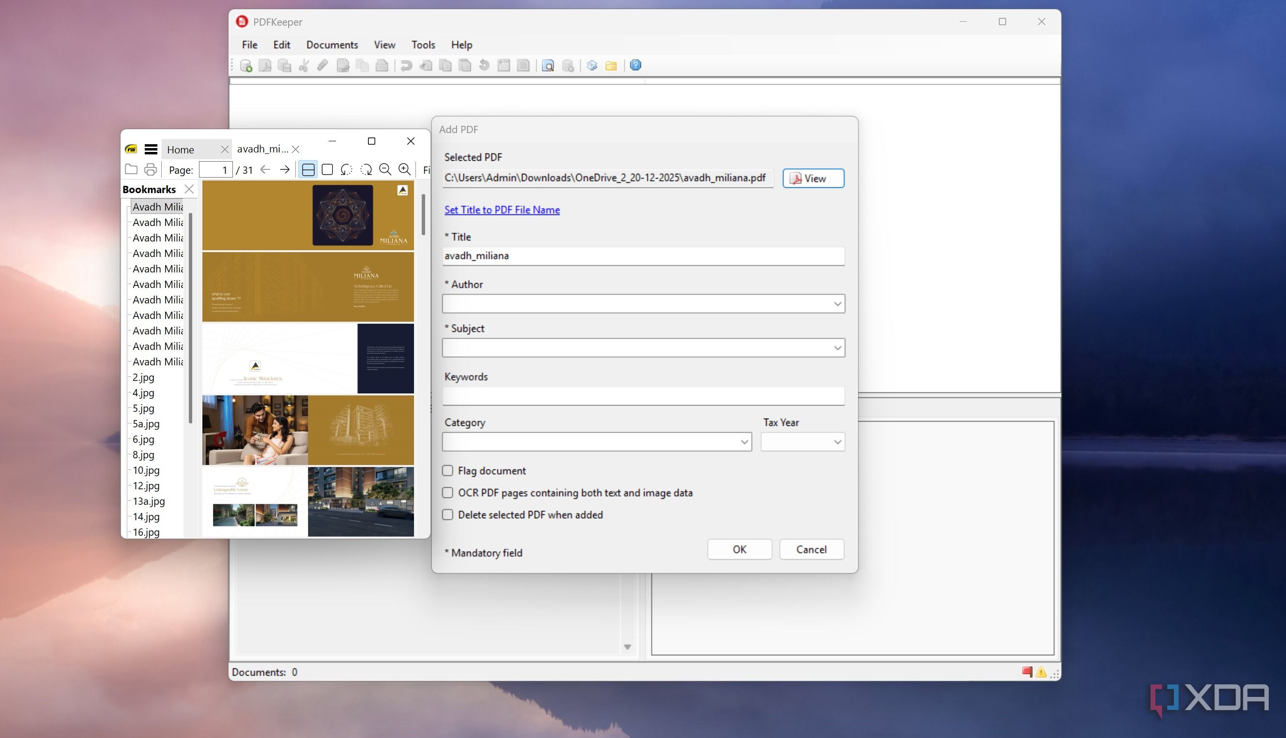This screenshot has height=738, width=1286.
Task: Click the blue Help question mark icon
Action: [635, 65]
